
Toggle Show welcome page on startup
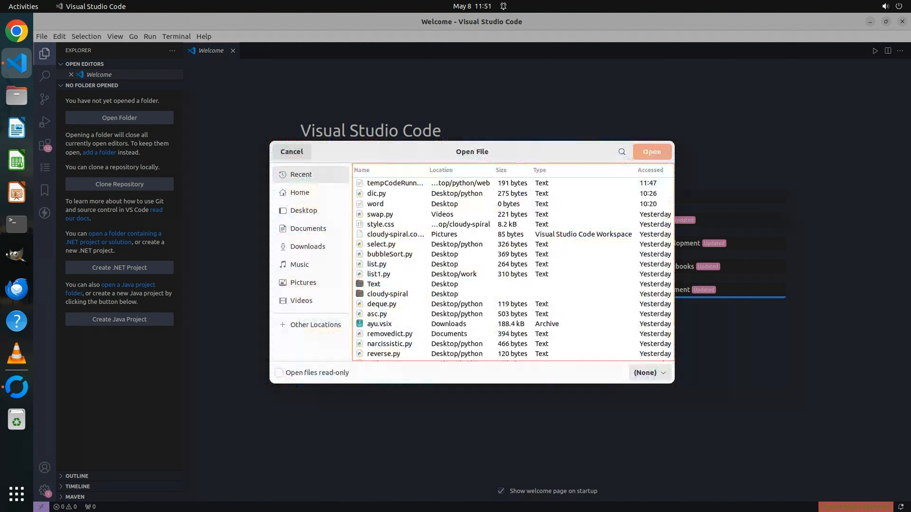click(x=501, y=491)
